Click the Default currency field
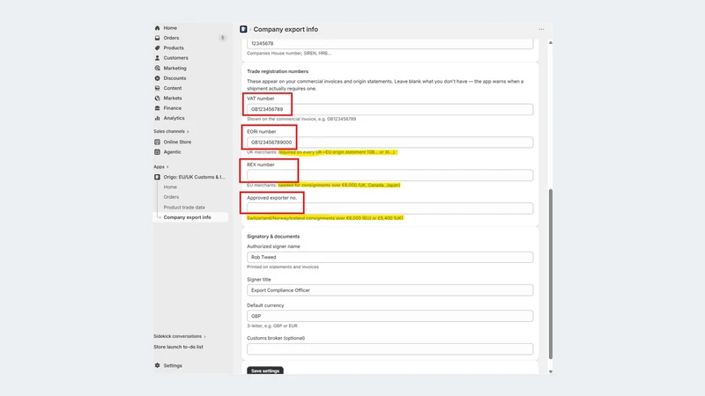 click(x=390, y=316)
